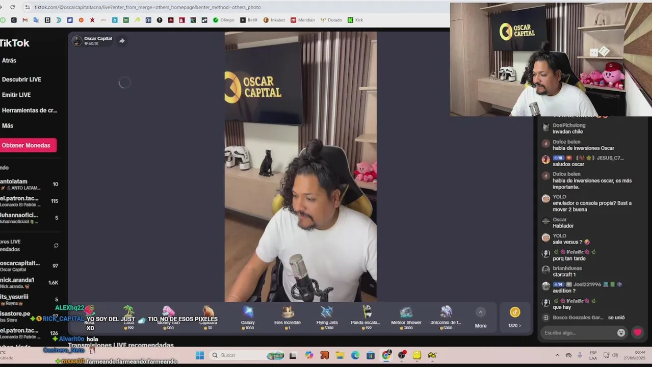Open Descubrir LIVE in the sidebar
Screen dimensions: 652x367
(21, 80)
